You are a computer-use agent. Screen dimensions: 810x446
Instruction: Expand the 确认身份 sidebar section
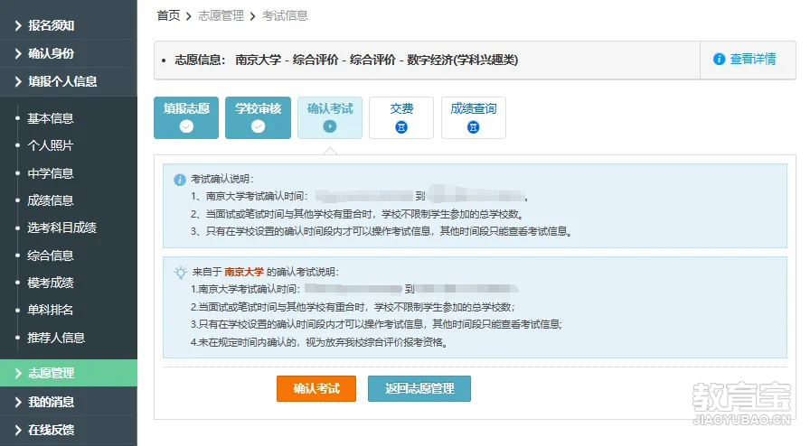[x=68, y=53]
